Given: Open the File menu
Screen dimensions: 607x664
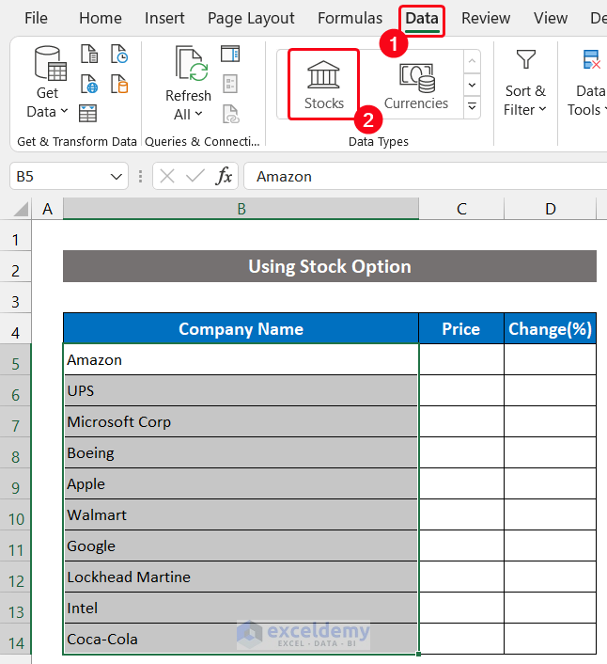Looking at the screenshot, I should pyautogui.click(x=36, y=18).
